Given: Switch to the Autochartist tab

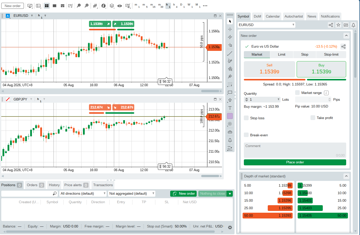Looking at the screenshot, I should pyautogui.click(x=294, y=16).
